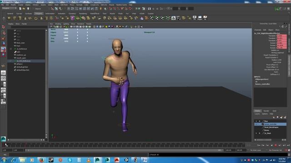Toggle visibility of the Jo_Mesh layer
The height and width of the screenshot is (163, 291).
pos(256,133)
